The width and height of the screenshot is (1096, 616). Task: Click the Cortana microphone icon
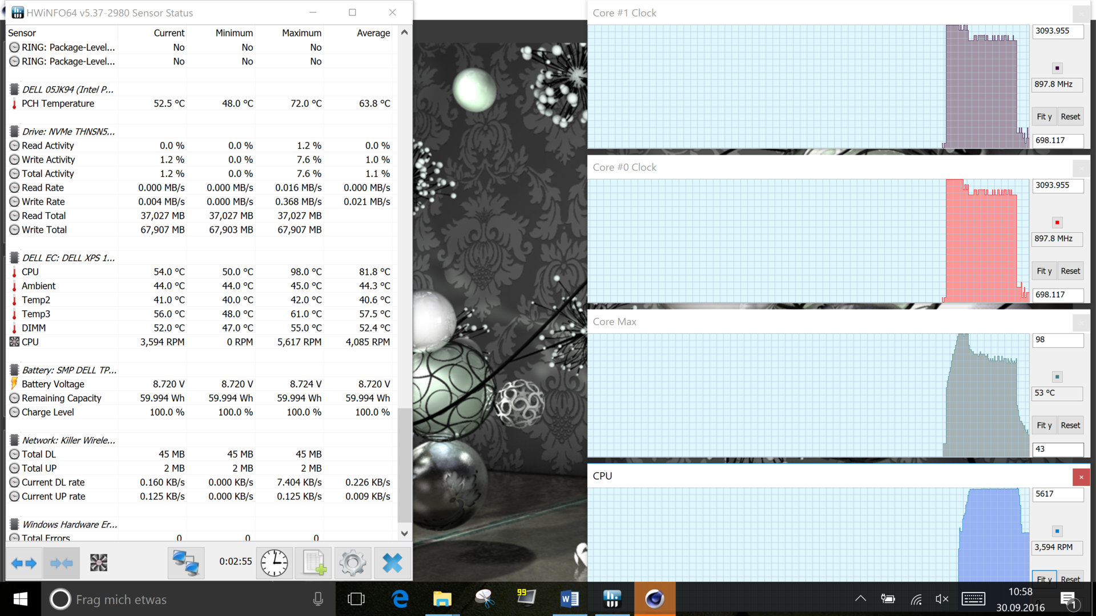318,599
